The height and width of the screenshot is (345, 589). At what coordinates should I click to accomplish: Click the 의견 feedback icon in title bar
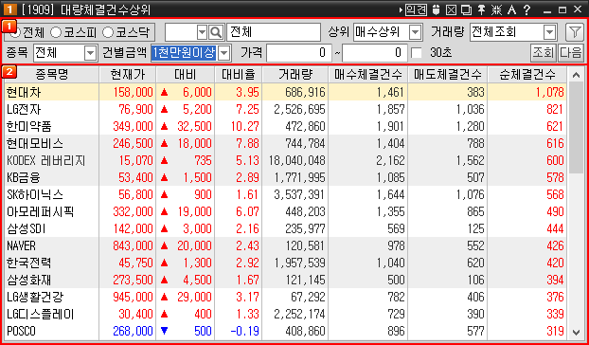click(x=416, y=9)
